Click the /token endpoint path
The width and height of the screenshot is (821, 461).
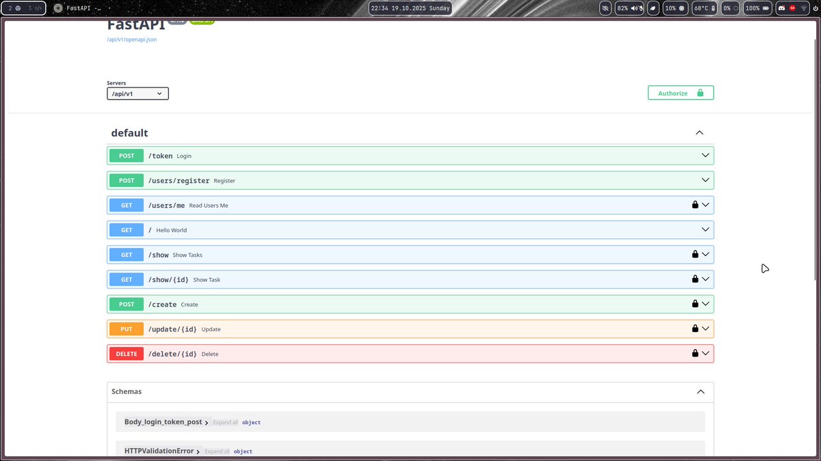coord(160,156)
